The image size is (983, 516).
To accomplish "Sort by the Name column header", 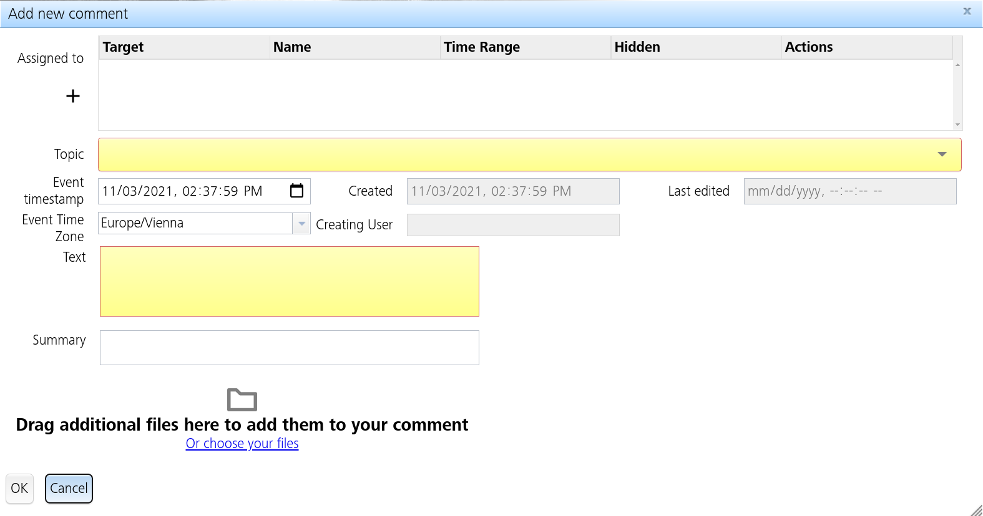I will click(x=355, y=47).
